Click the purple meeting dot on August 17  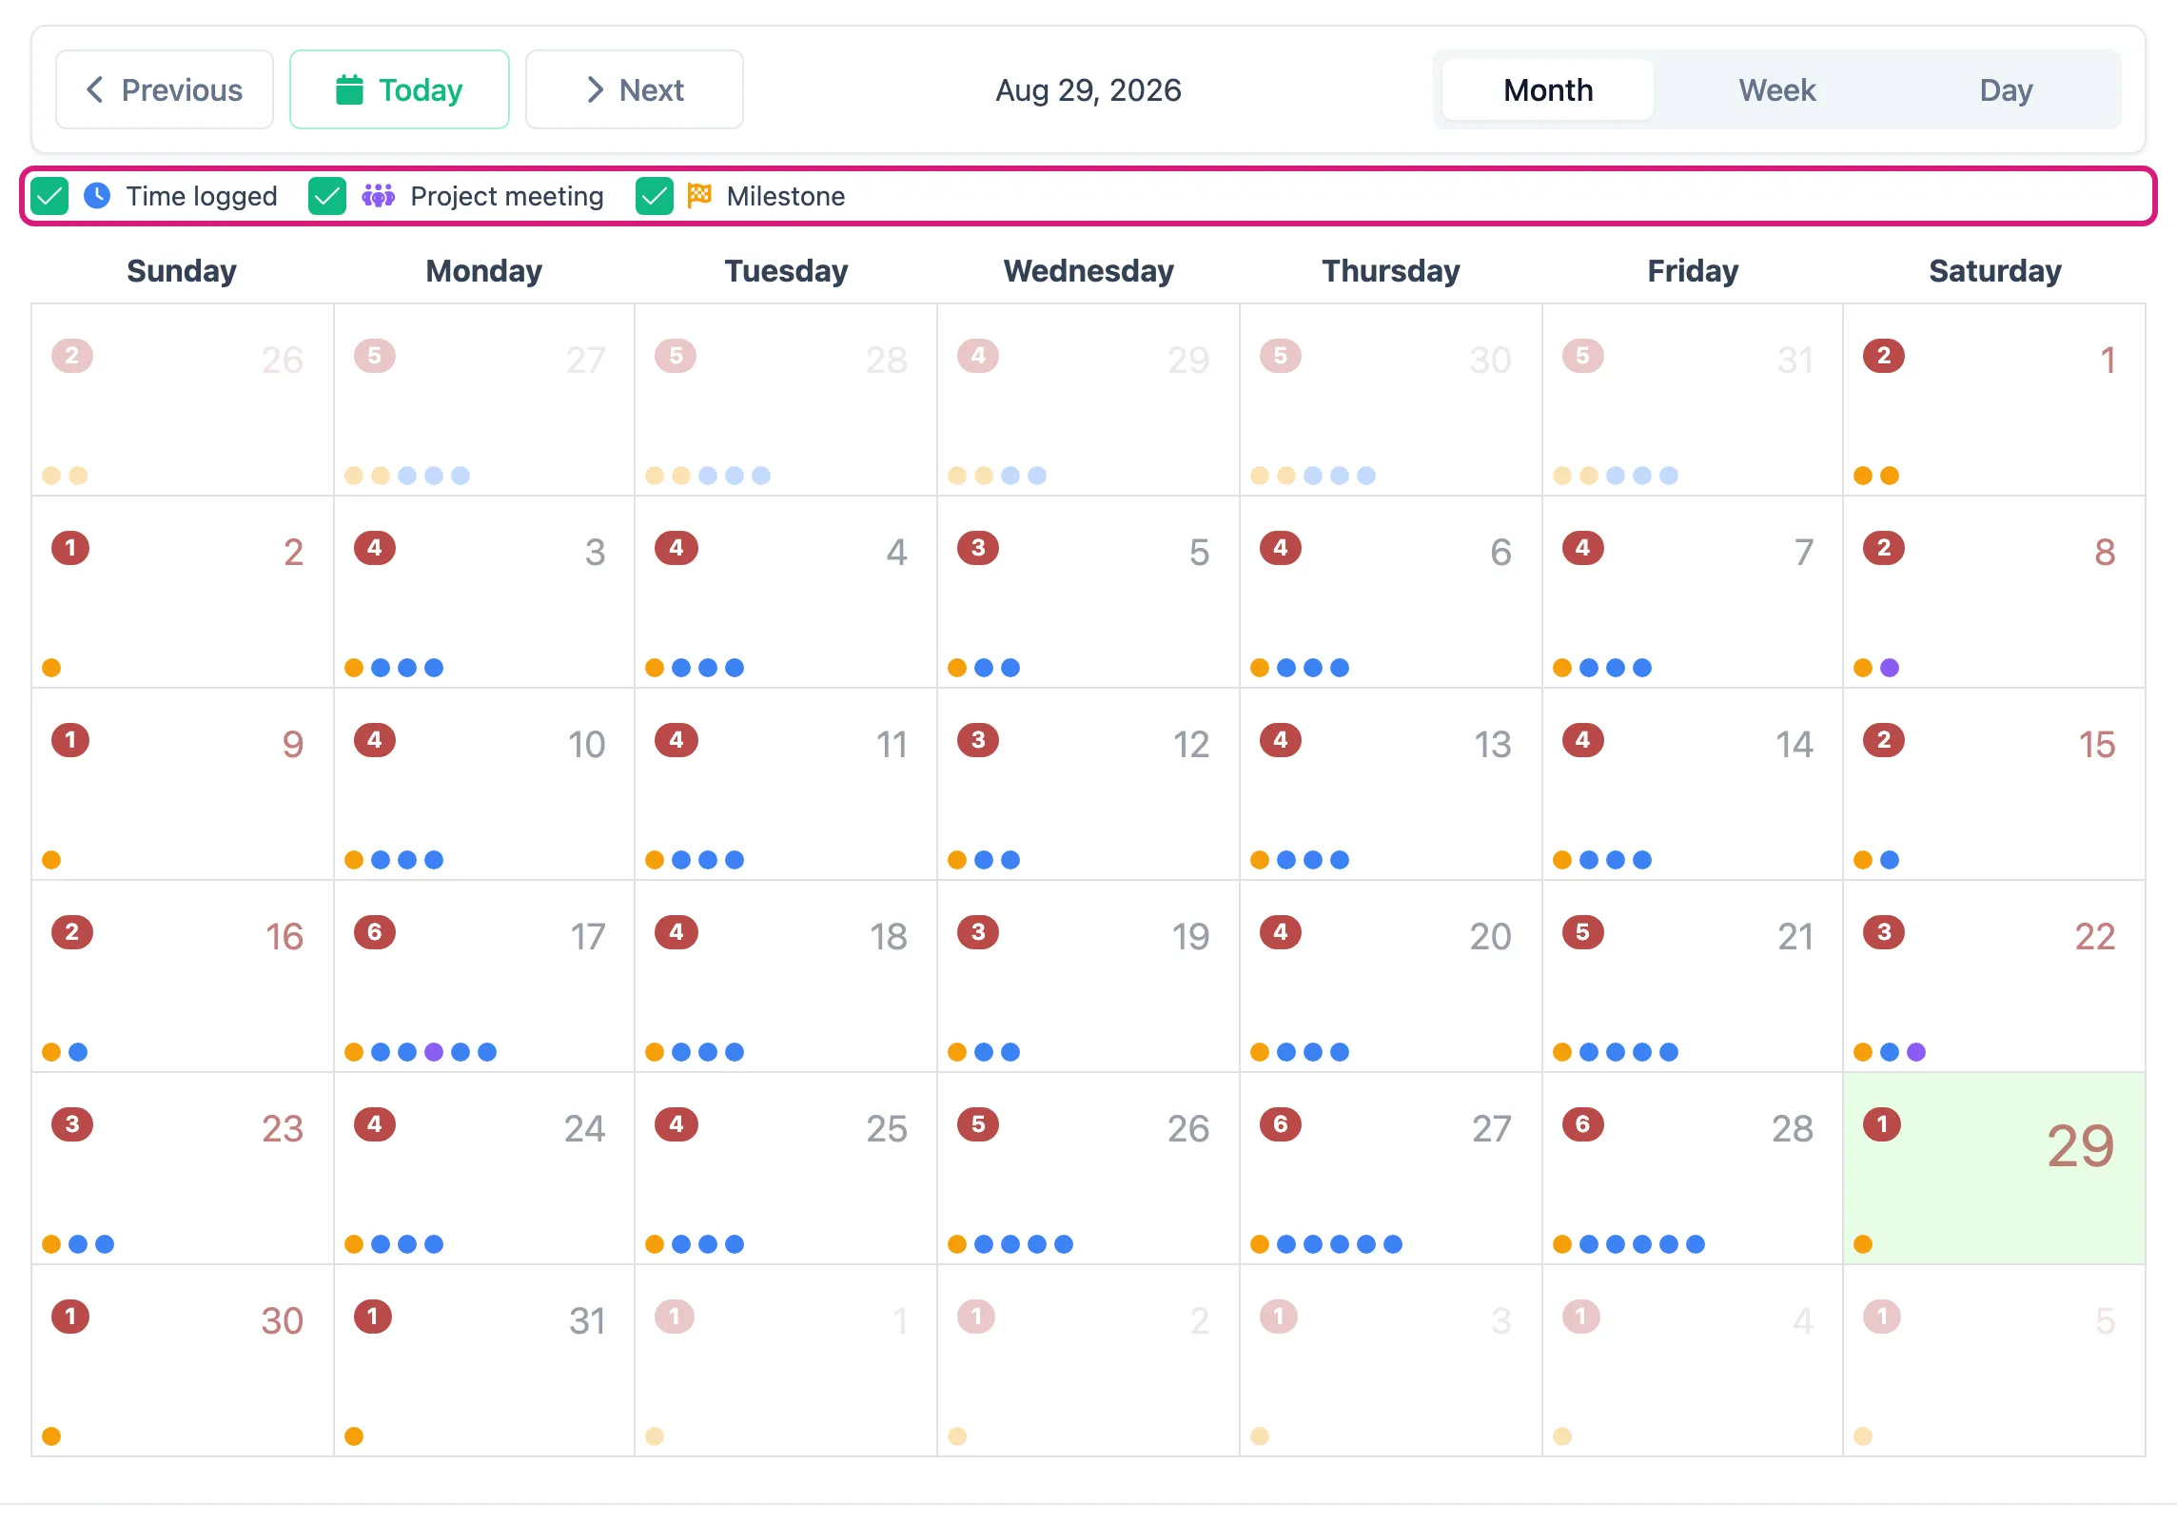(x=434, y=1052)
